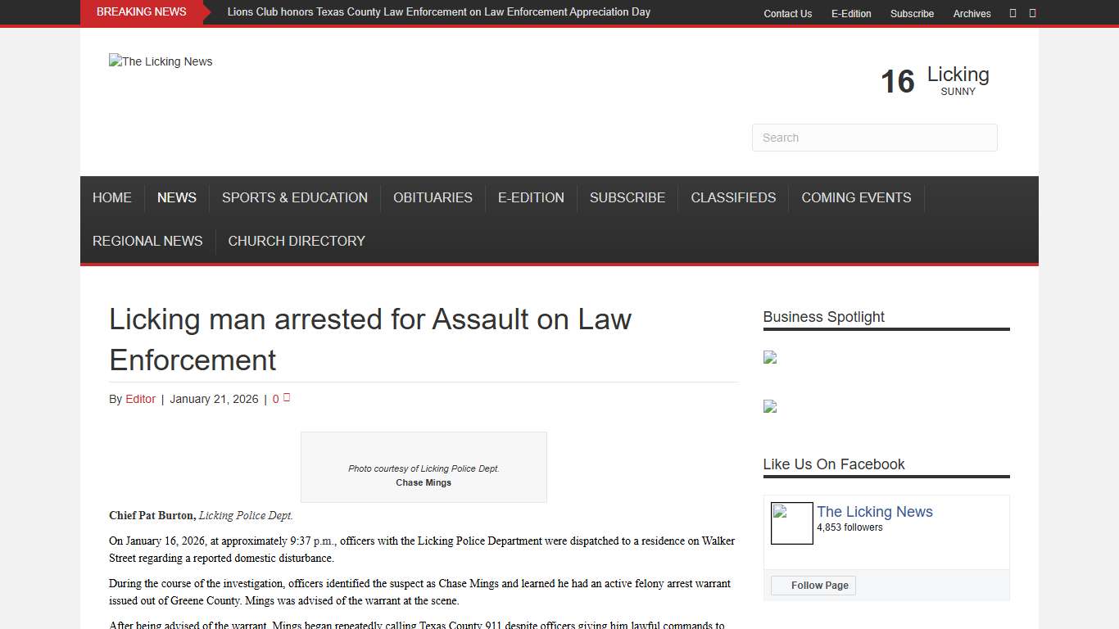Viewport: 1119px width, 629px height.
Task: Click the top Business Spotlight image
Action: [769, 357]
